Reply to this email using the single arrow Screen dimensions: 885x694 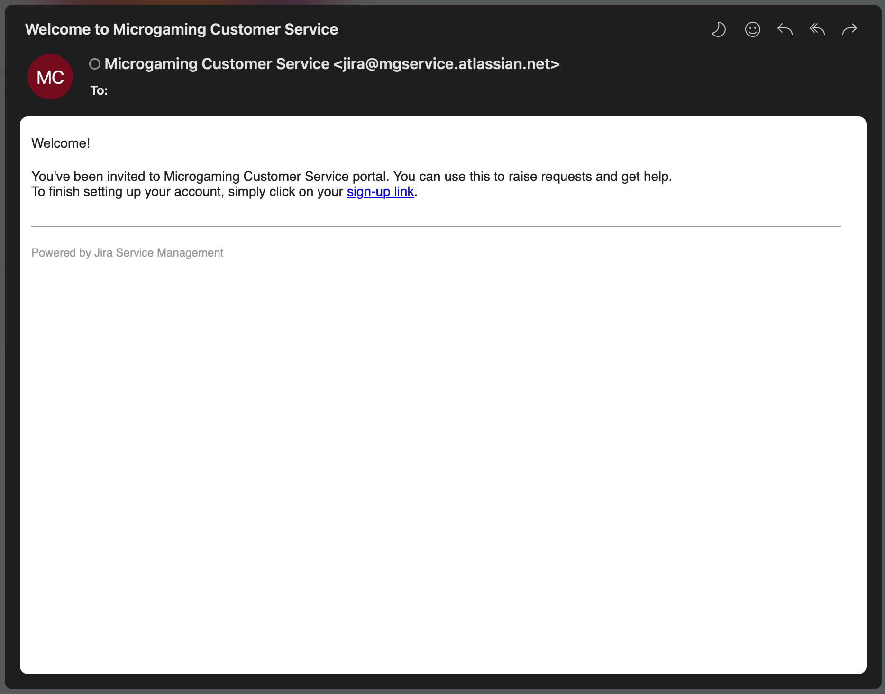point(785,29)
